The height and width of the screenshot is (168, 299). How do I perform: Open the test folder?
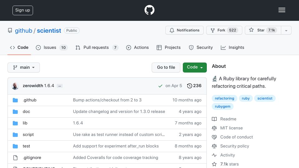pos(26,146)
